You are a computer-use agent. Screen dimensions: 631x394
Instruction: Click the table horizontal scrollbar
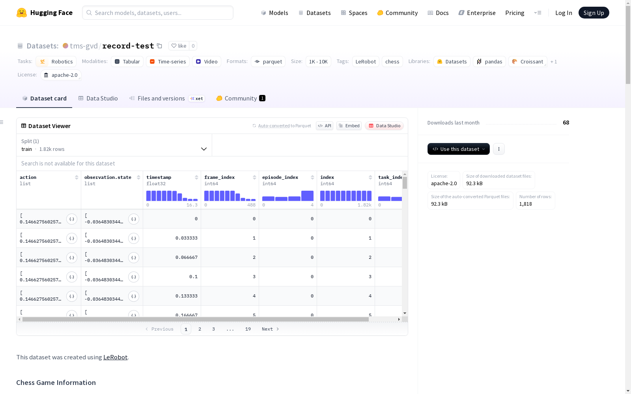pos(195,319)
